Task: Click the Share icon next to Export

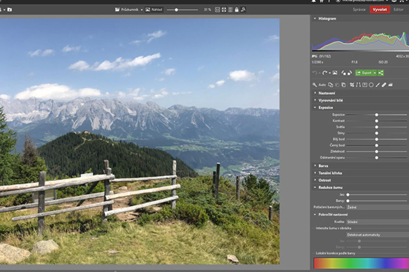Action: (x=381, y=73)
